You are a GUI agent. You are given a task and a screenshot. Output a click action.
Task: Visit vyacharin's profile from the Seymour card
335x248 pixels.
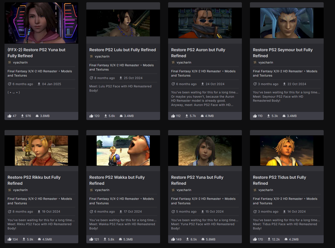[266, 63]
